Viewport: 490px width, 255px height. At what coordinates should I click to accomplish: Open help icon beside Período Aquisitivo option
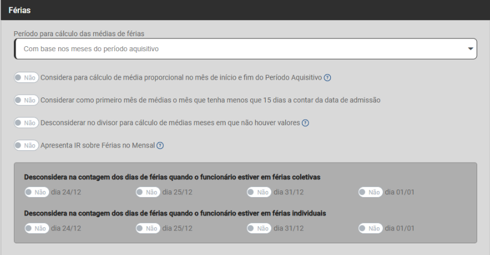tap(327, 77)
